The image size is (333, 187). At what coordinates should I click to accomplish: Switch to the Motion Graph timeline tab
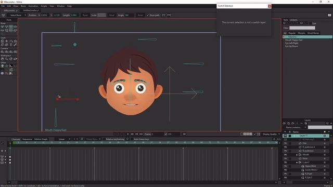(41, 139)
